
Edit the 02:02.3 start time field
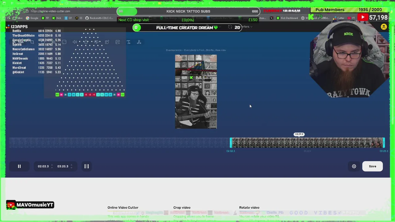[x=43, y=166]
